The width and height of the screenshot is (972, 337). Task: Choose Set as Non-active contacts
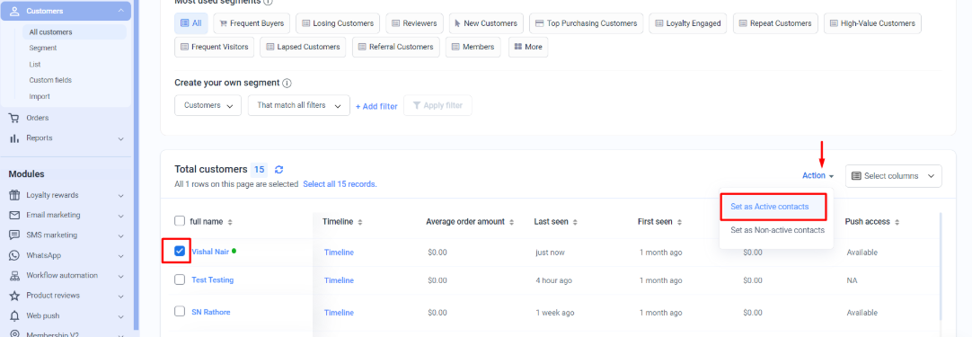click(777, 230)
